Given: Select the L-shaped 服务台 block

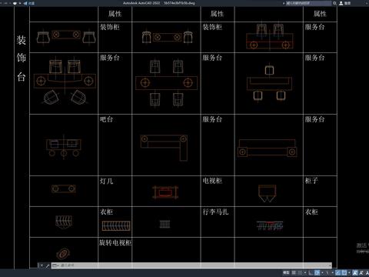Looking at the screenshot, I should (164, 148).
